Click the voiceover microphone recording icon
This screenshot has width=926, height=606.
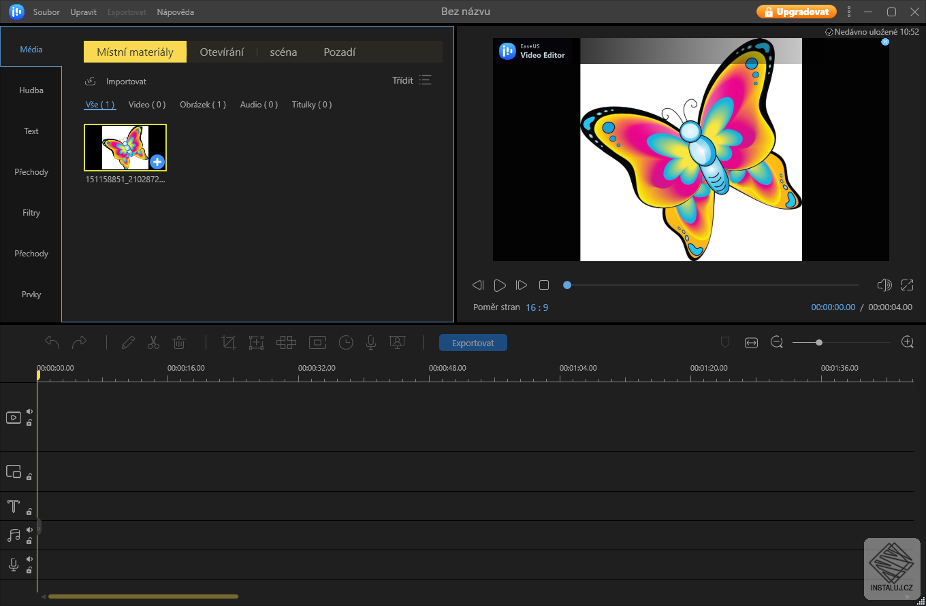pyautogui.click(x=370, y=342)
